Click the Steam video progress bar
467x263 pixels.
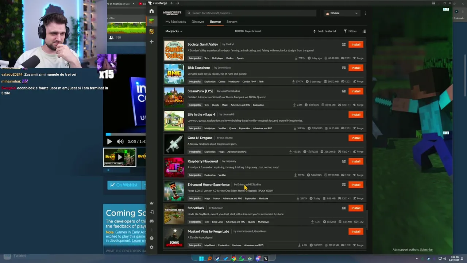pyautogui.click(x=126, y=135)
